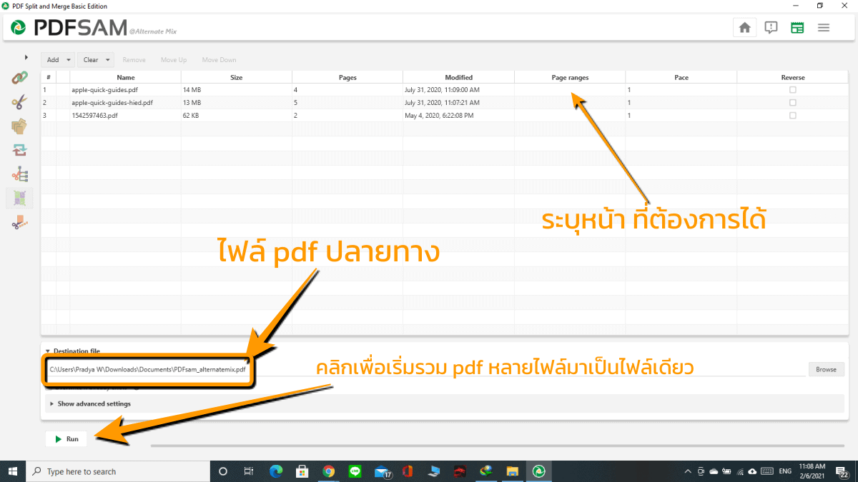Click the destination file path field
The height and width of the screenshot is (482, 858).
click(x=425, y=369)
